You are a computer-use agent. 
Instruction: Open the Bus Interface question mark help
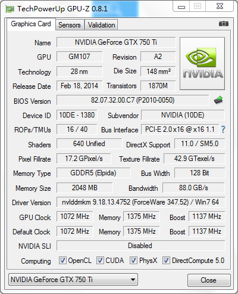coord(223,129)
